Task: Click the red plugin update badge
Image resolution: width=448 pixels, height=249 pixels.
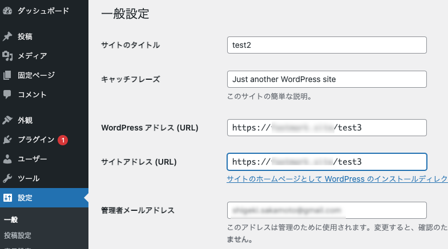Action: pos(63,140)
